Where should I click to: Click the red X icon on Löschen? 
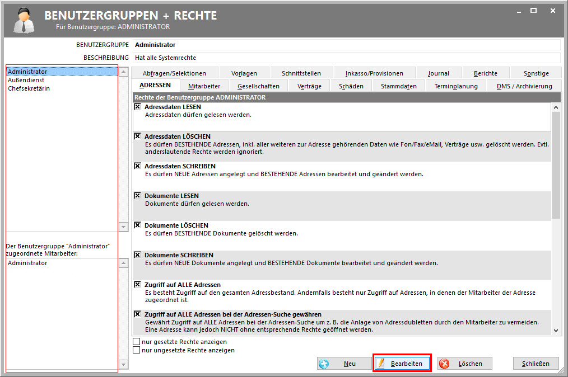click(445, 364)
